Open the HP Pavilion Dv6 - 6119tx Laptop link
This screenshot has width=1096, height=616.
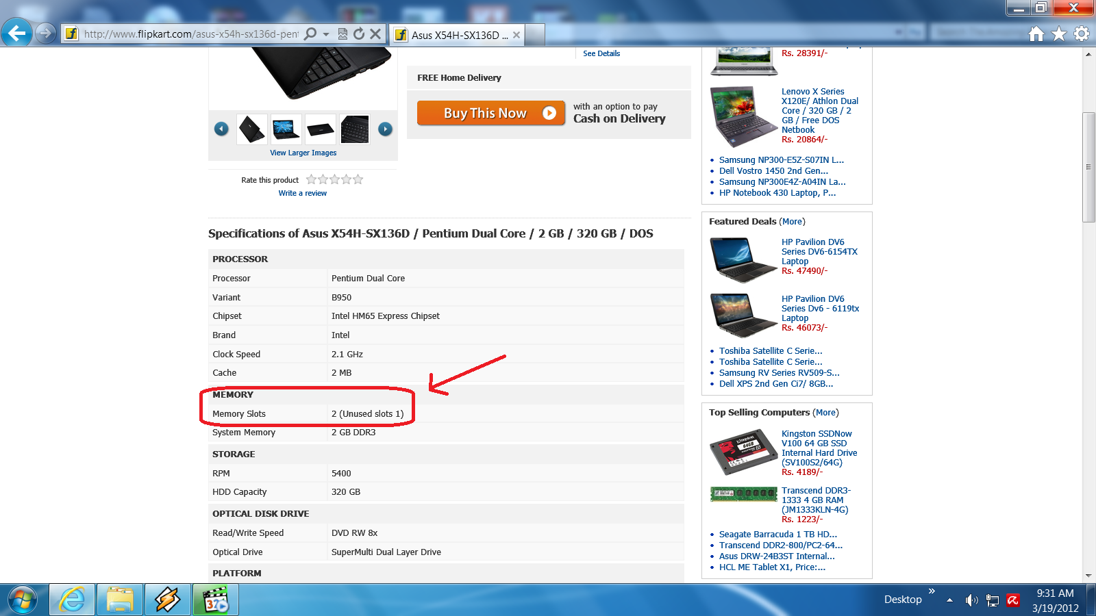click(820, 309)
